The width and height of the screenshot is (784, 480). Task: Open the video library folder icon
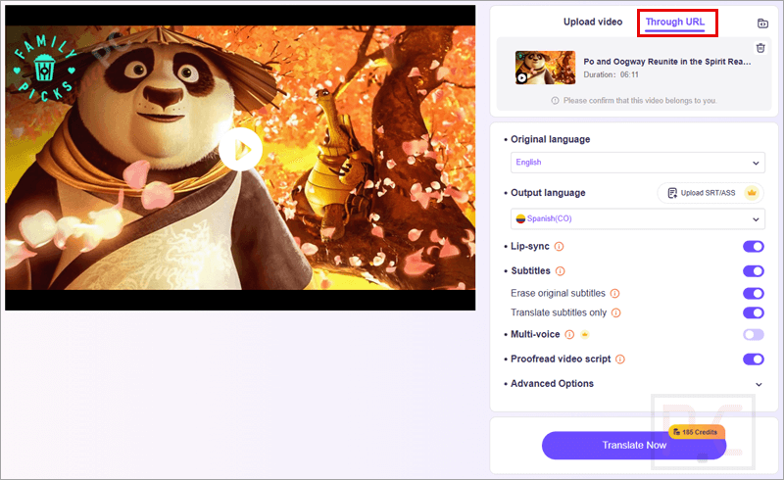pyautogui.click(x=762, y=24)
